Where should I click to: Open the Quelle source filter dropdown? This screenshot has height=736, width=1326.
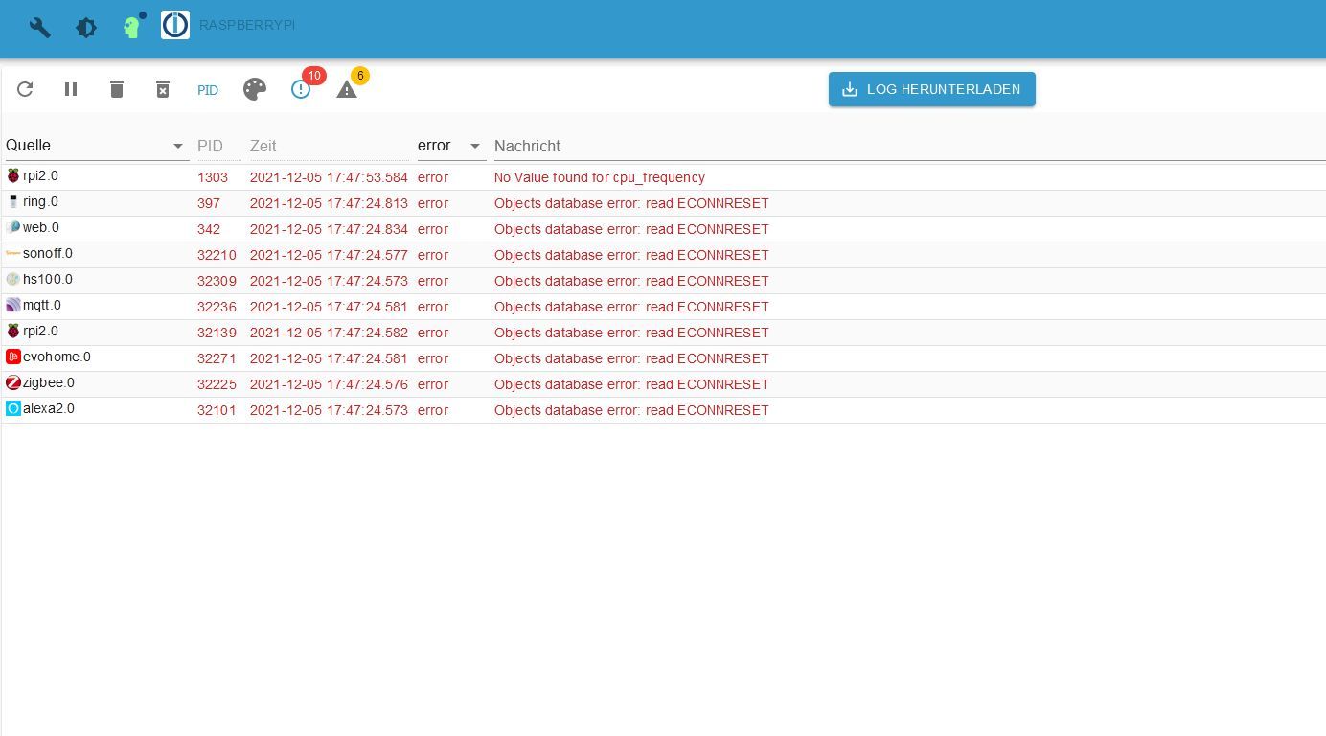[97, 146]
